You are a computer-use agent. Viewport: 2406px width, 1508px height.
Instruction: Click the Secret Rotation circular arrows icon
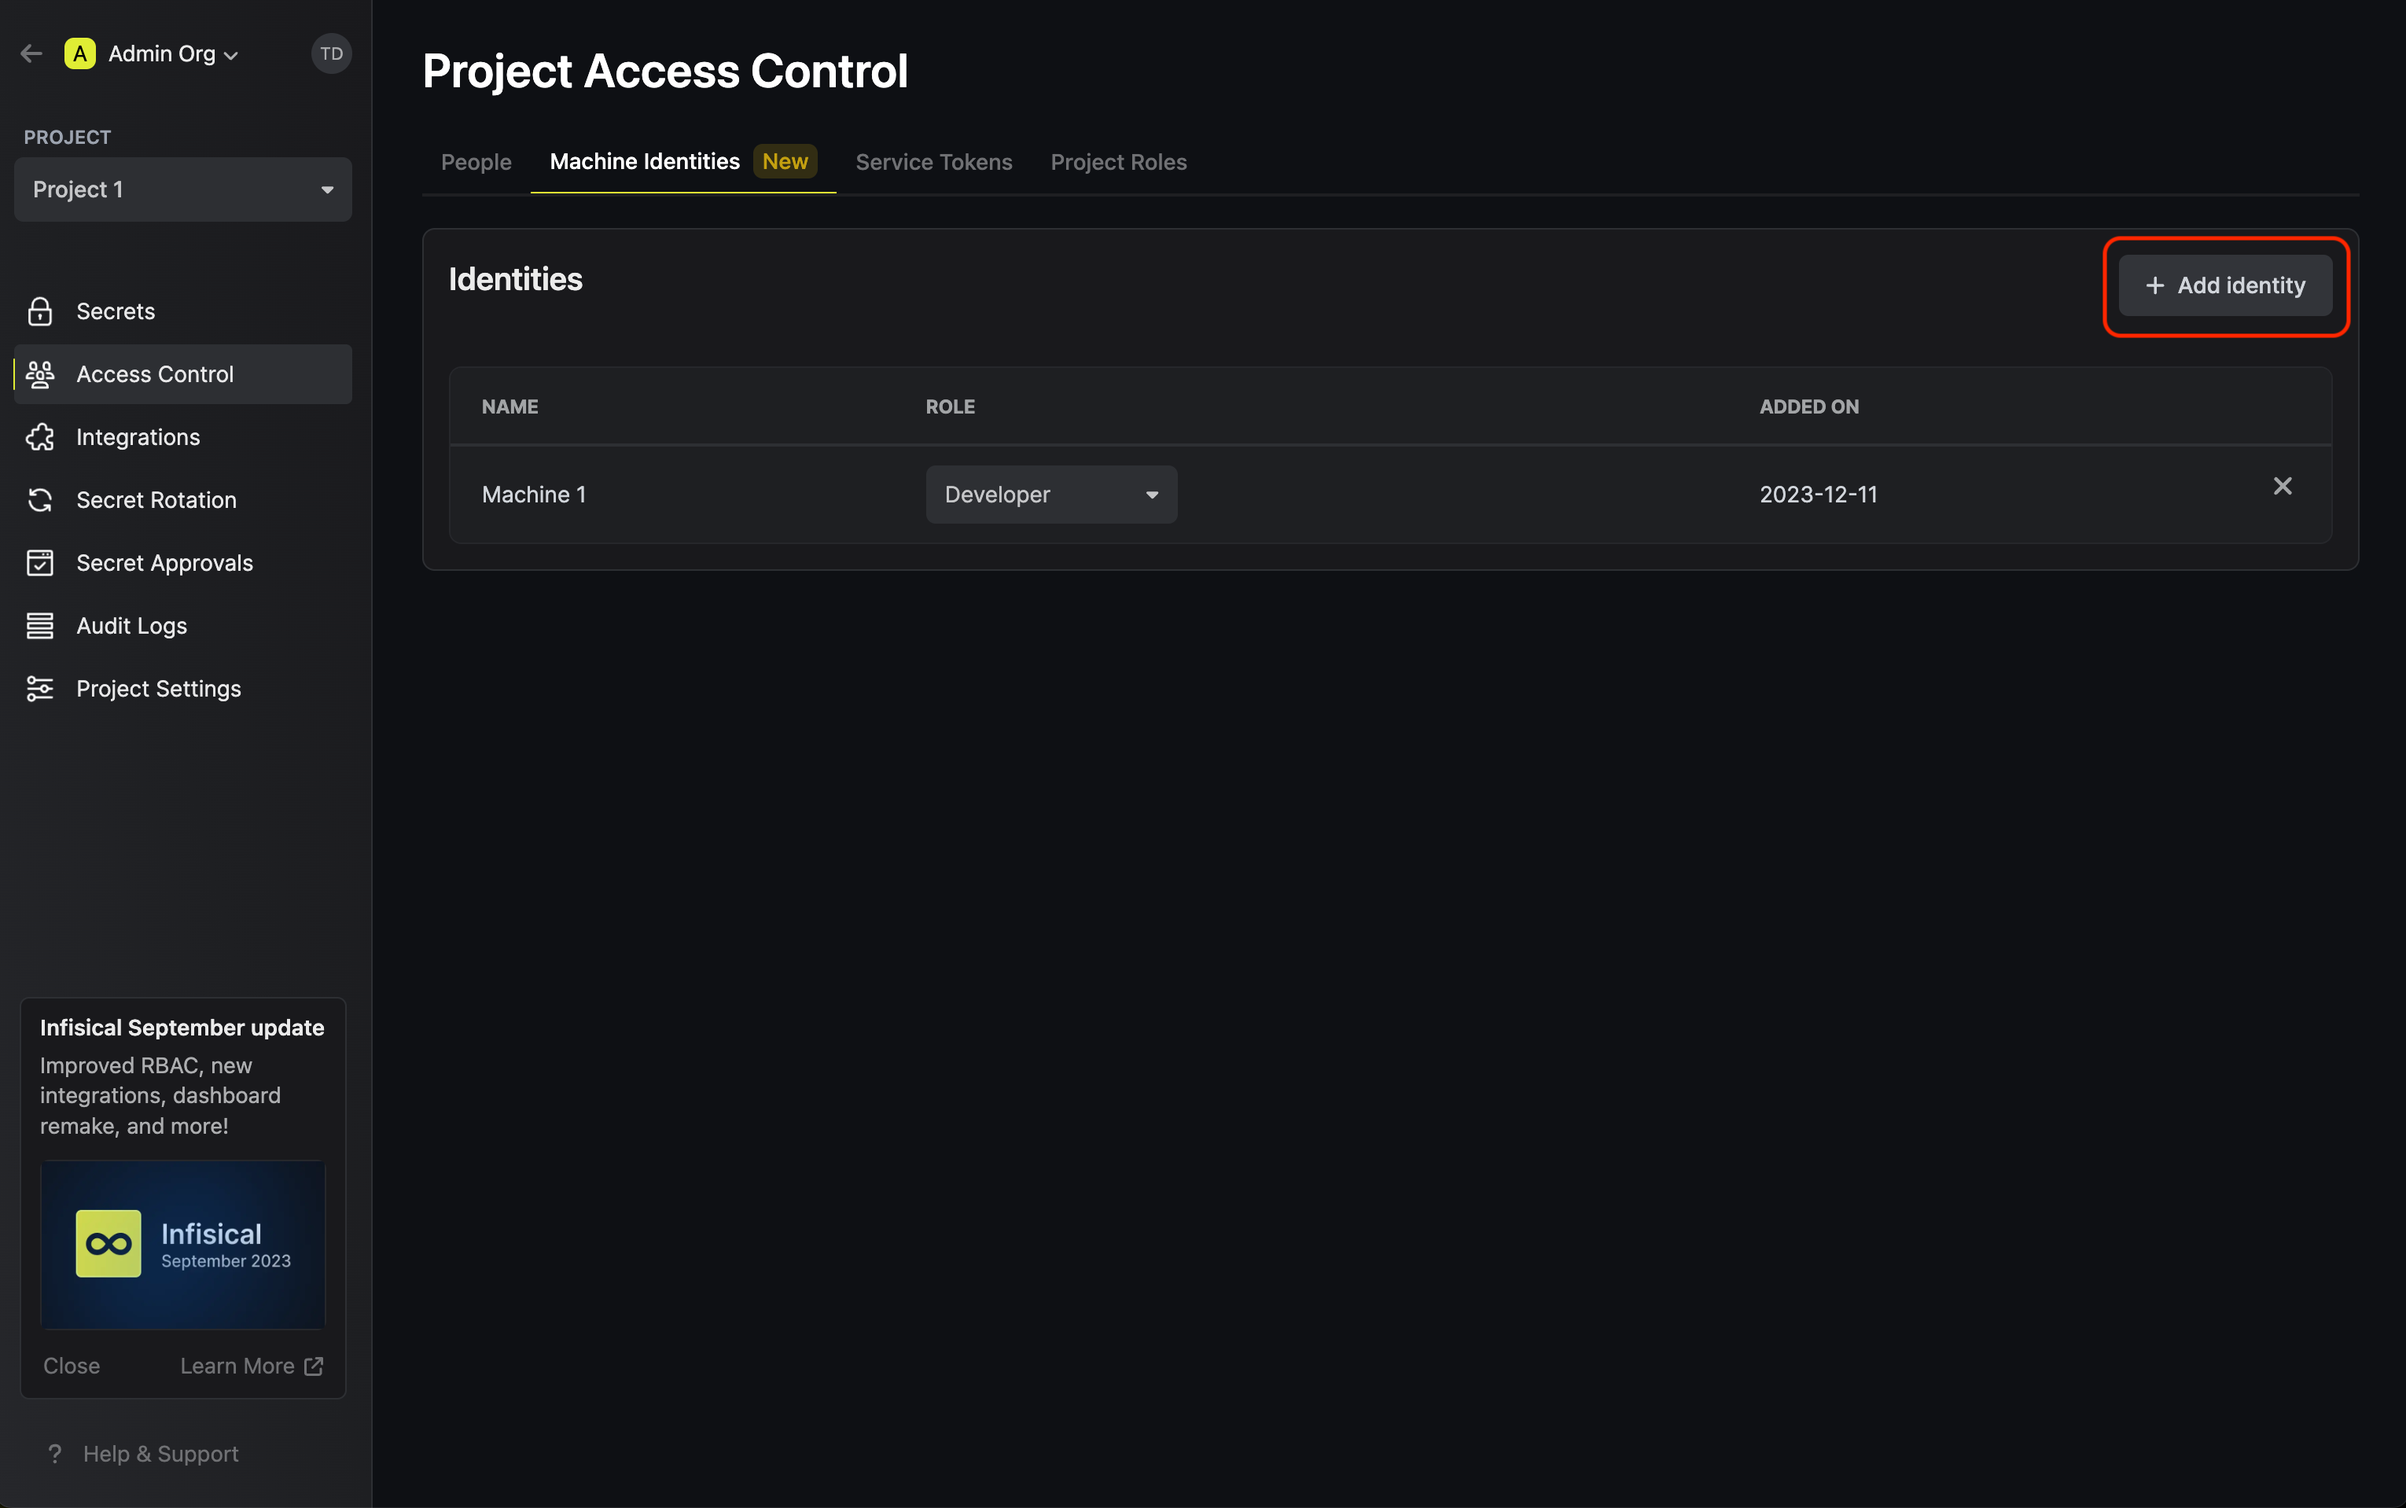click(40, 500)
